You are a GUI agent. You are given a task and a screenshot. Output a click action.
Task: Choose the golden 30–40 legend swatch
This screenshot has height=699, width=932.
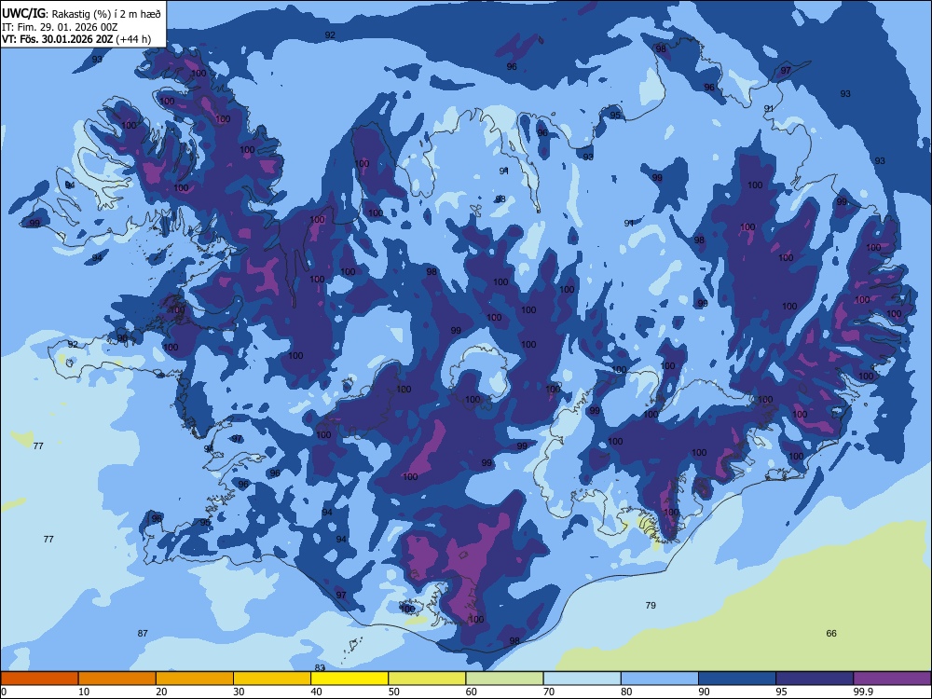tap(272, 678)
